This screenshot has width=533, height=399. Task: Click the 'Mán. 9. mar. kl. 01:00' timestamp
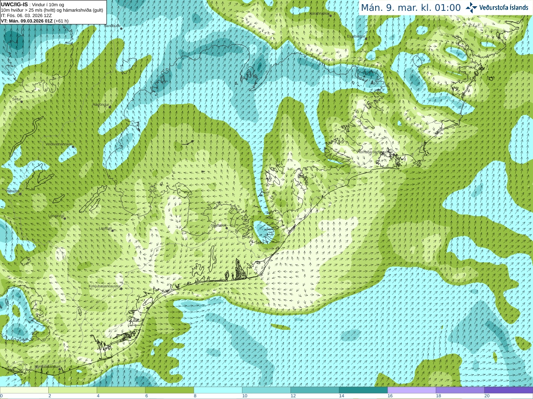411,7
